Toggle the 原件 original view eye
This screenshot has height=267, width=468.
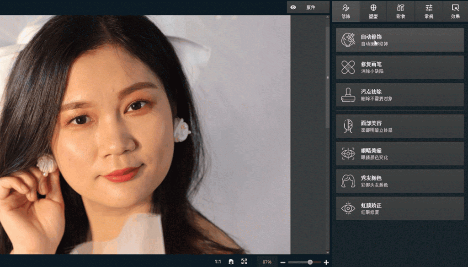(293, 7)
